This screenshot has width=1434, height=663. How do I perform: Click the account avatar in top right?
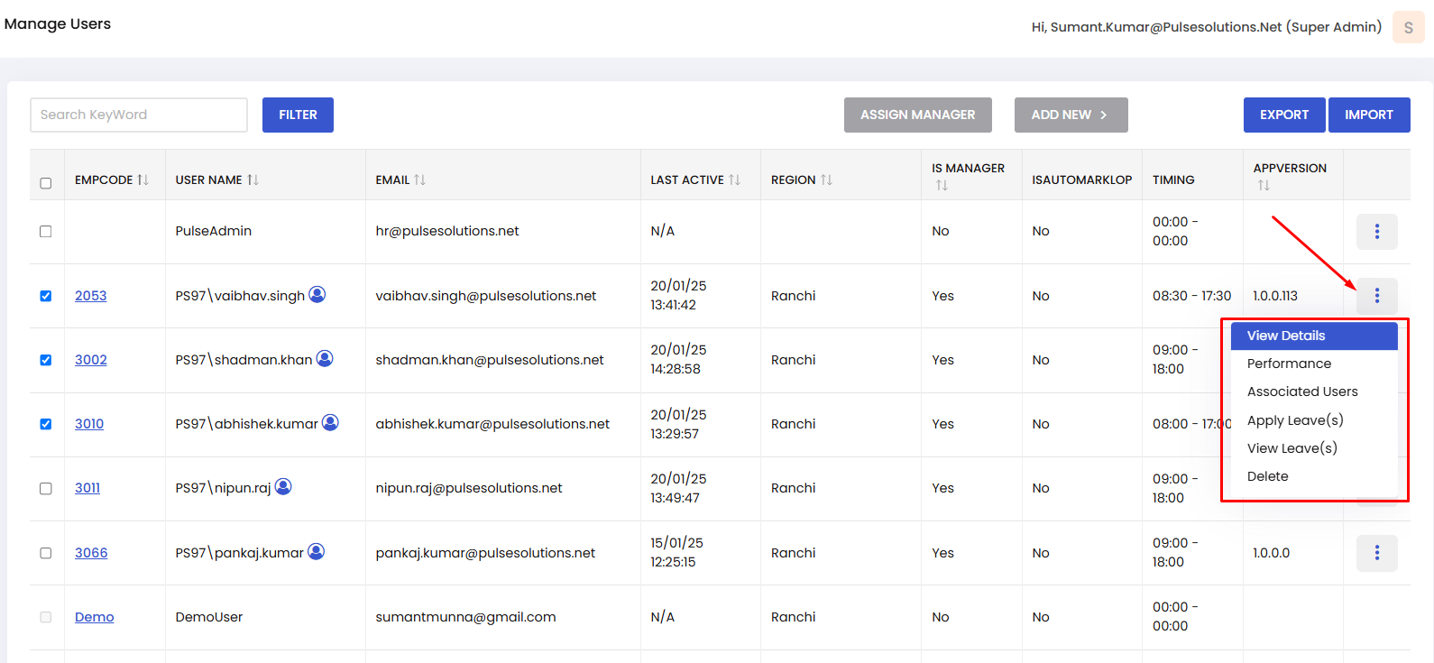pyautogui.click(x=1408, y=27)
